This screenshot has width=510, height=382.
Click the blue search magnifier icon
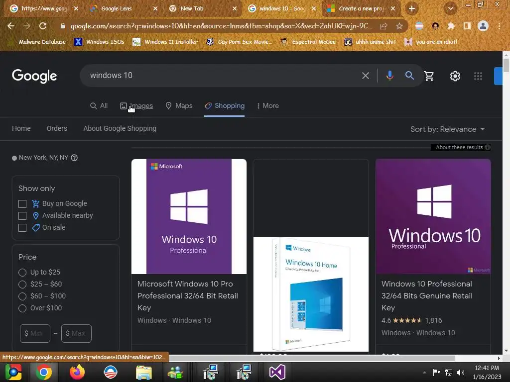pos(409,76)
